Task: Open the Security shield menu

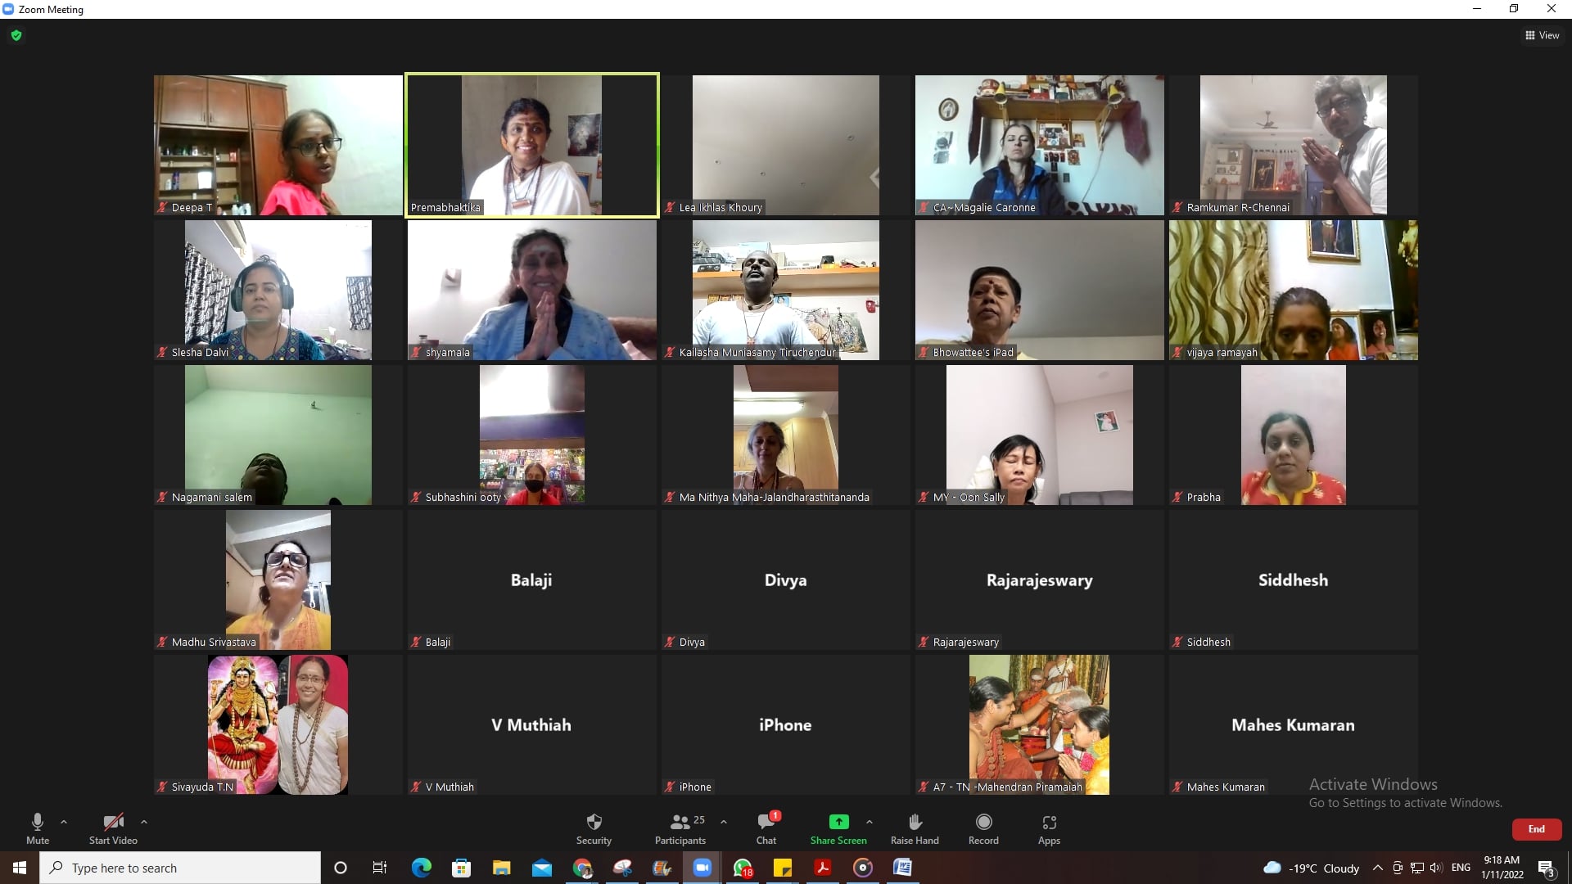Action: (x=594, y=822)
